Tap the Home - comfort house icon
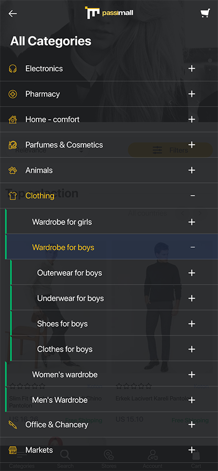Viewport: 218px width, 471px height. point(13,120)
